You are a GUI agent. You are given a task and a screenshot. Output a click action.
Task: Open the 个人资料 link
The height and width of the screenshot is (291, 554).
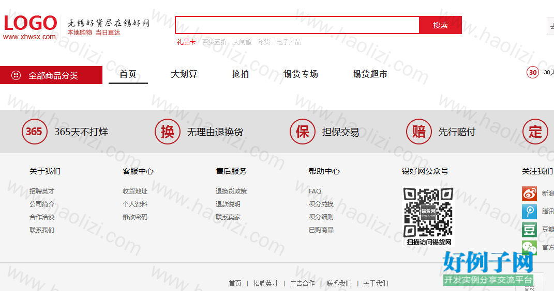[x=135, y=204]
